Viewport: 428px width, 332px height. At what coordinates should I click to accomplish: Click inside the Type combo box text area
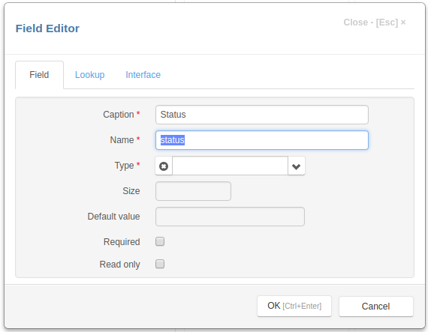click(x=230, y=166)
